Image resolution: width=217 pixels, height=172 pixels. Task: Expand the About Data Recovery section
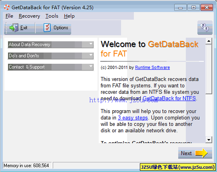tap(51, 45)
